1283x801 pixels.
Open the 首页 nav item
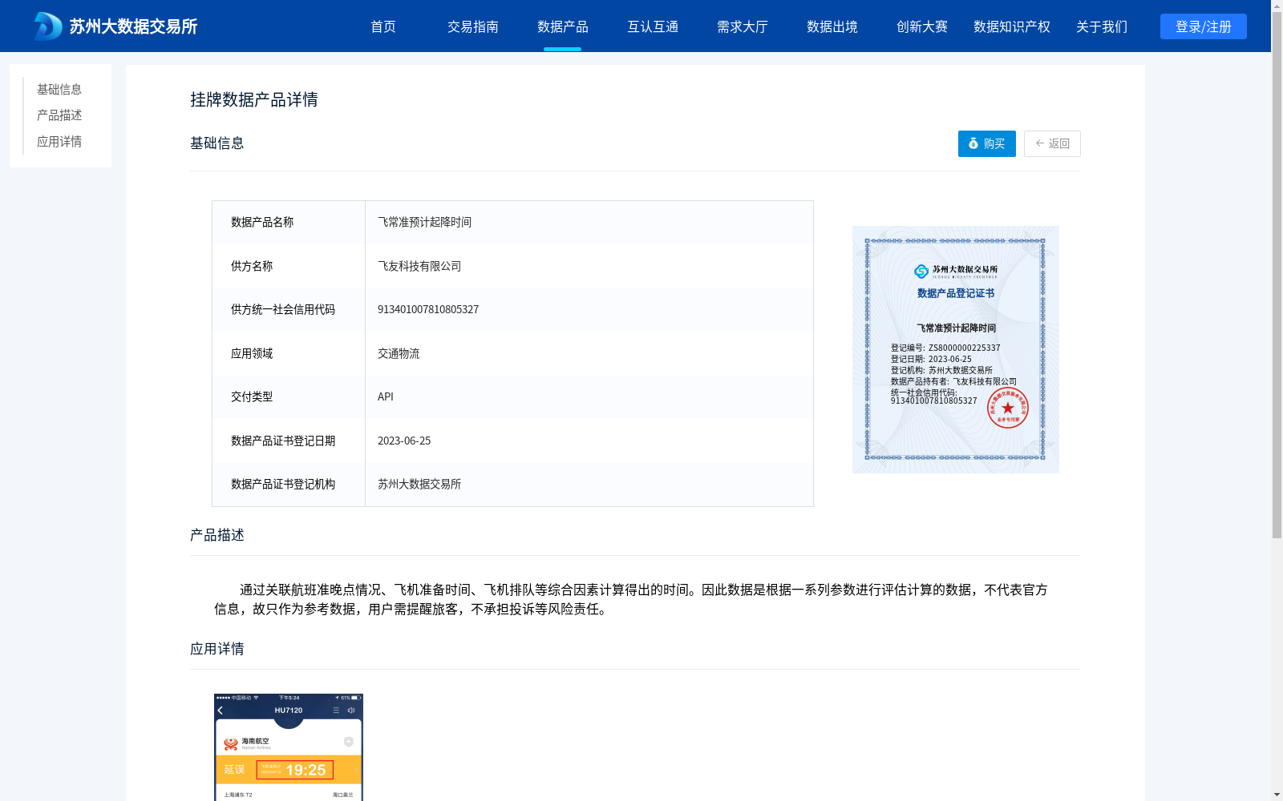(383, 26)
